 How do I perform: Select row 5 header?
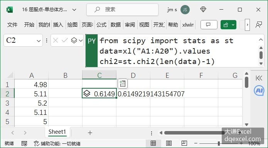point(7,121)
